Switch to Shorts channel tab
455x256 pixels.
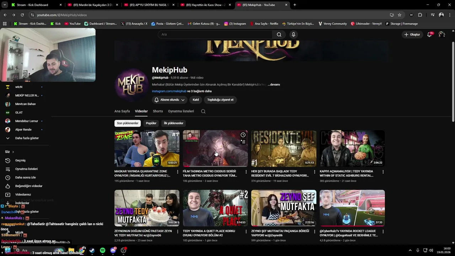click(158, 111)
